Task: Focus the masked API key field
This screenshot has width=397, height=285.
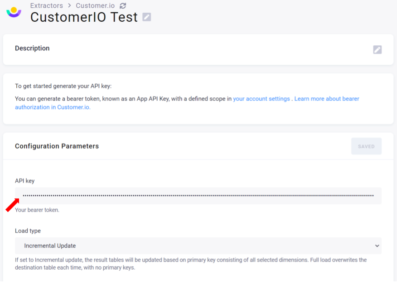Action: [198, 196]
